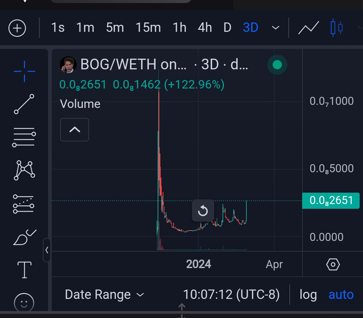This screenshot has height=318, width=363.
Task: Click the 2024 time axis label
Action: (x=199, y=264)
